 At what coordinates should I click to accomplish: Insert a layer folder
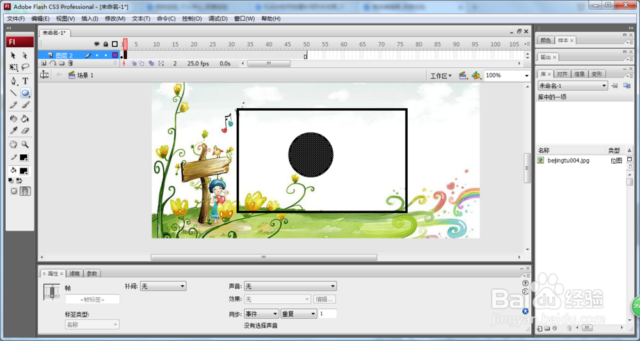click(61, 63)
